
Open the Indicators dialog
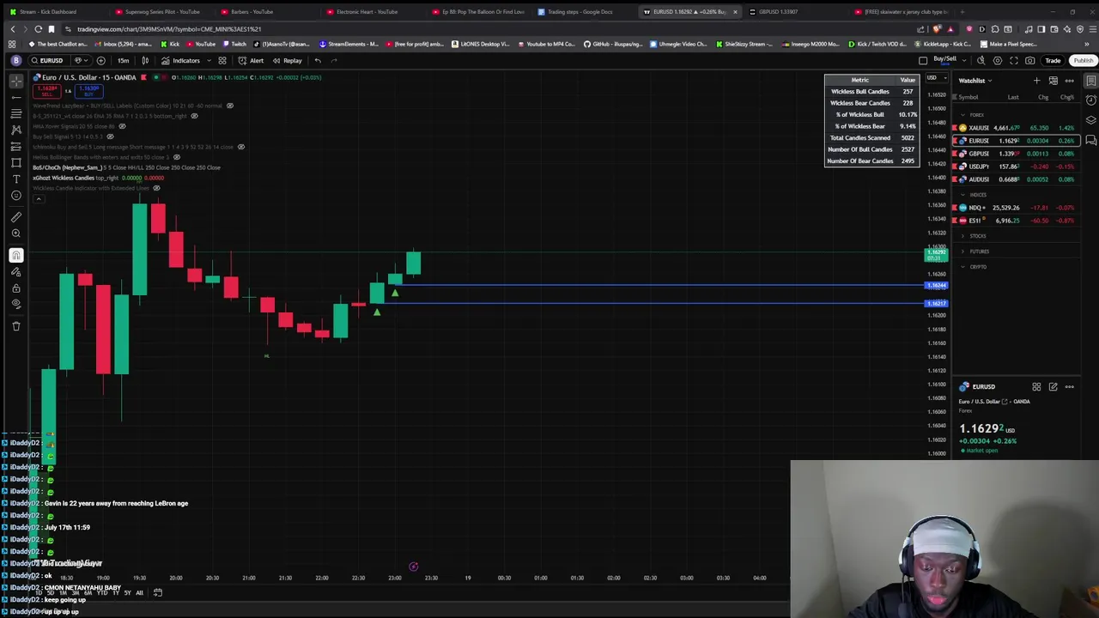point(180,60)
